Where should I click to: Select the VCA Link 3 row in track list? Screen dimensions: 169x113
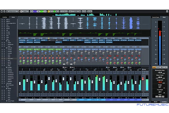point(9,58)
